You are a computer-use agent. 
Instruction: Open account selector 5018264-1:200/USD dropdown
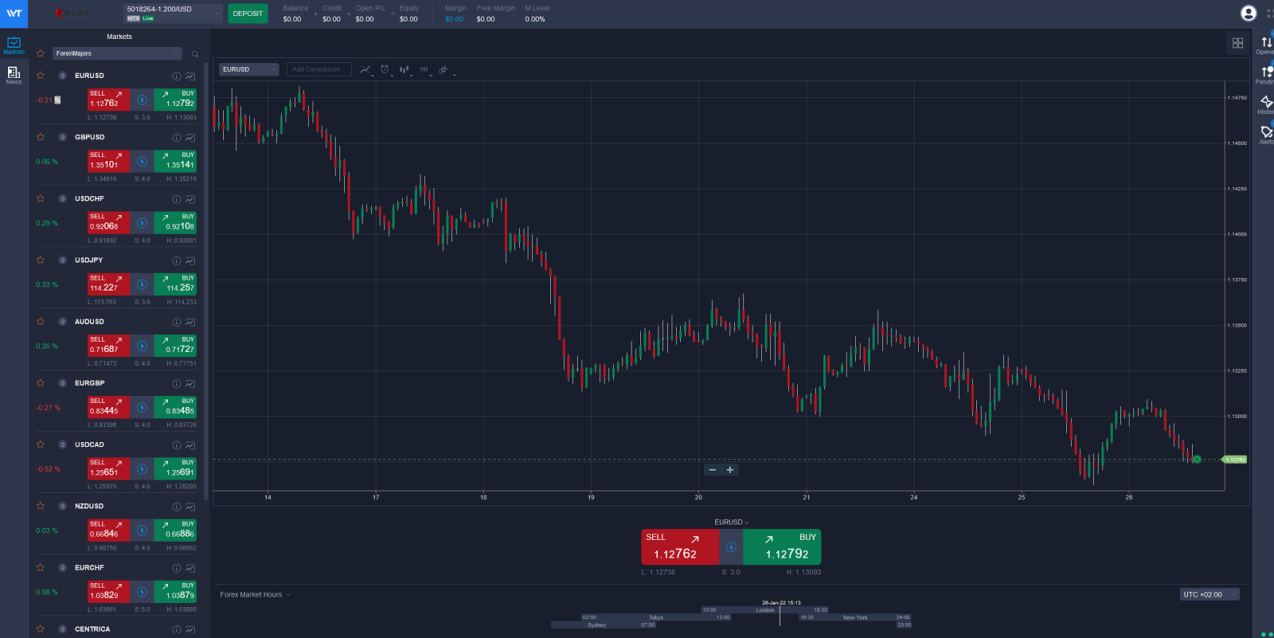(x=172, y=14)
